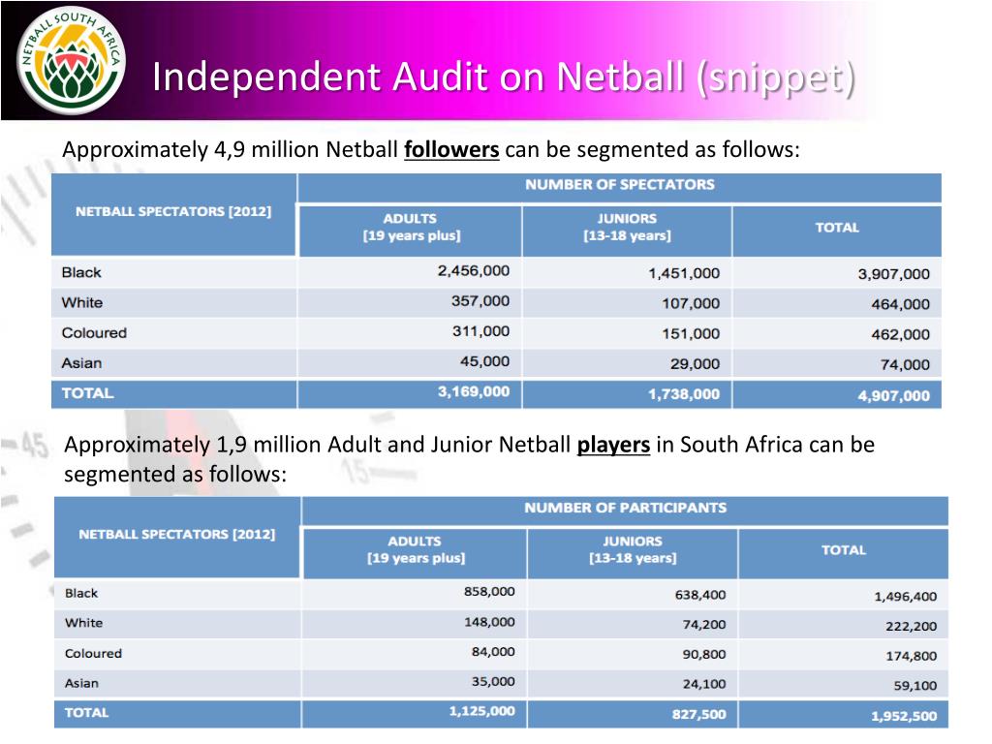The height and width of the screenshot is (744, 992).
Task: Click the value 35,000
Action: click(493, 681)
